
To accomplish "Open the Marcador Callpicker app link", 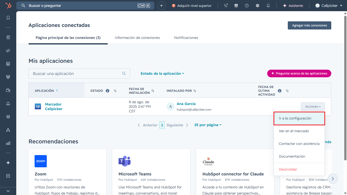I will (54, 107).
